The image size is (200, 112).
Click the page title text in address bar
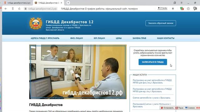[99, 9]
